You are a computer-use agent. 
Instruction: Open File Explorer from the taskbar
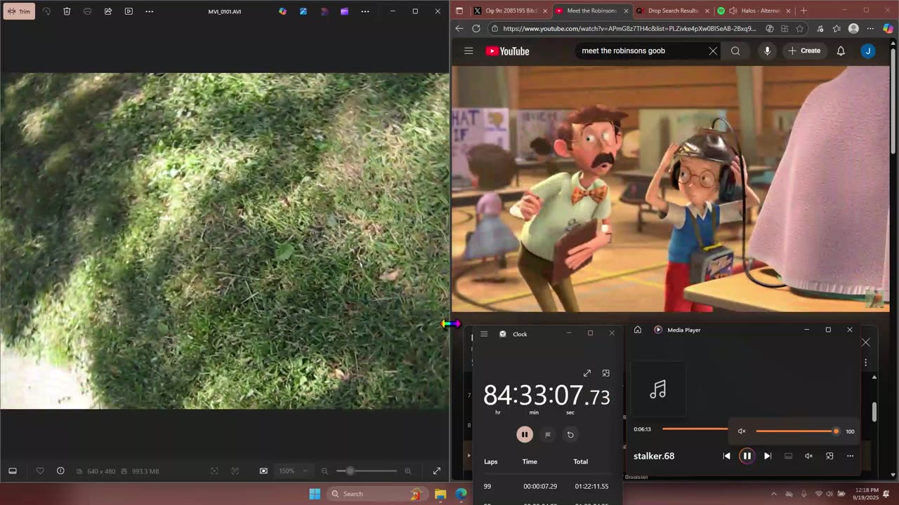440,494
